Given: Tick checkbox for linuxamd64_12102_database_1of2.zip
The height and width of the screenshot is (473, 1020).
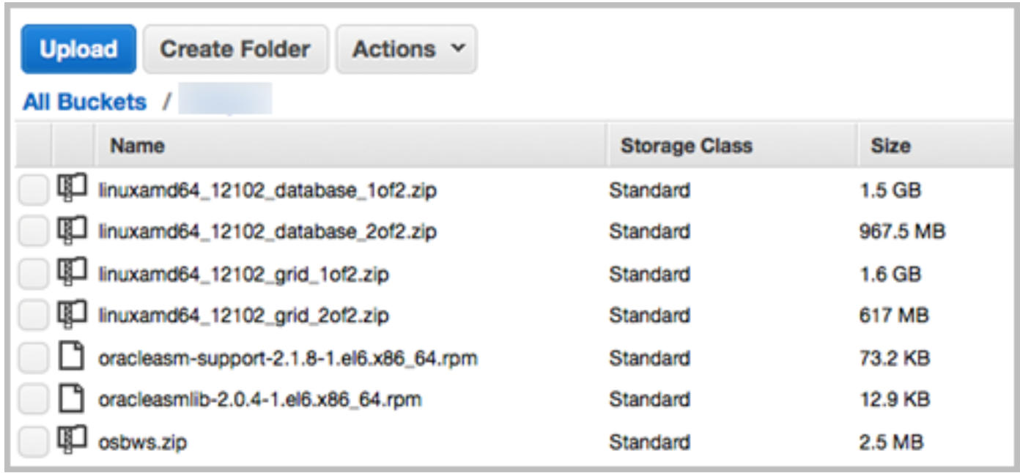Looking at the screenshot, I should [33, 191].
